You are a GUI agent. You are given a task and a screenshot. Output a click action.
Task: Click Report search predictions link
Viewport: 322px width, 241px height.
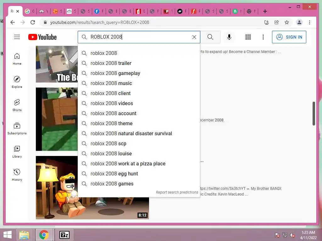pyautogui.click(x=177, y=192)
